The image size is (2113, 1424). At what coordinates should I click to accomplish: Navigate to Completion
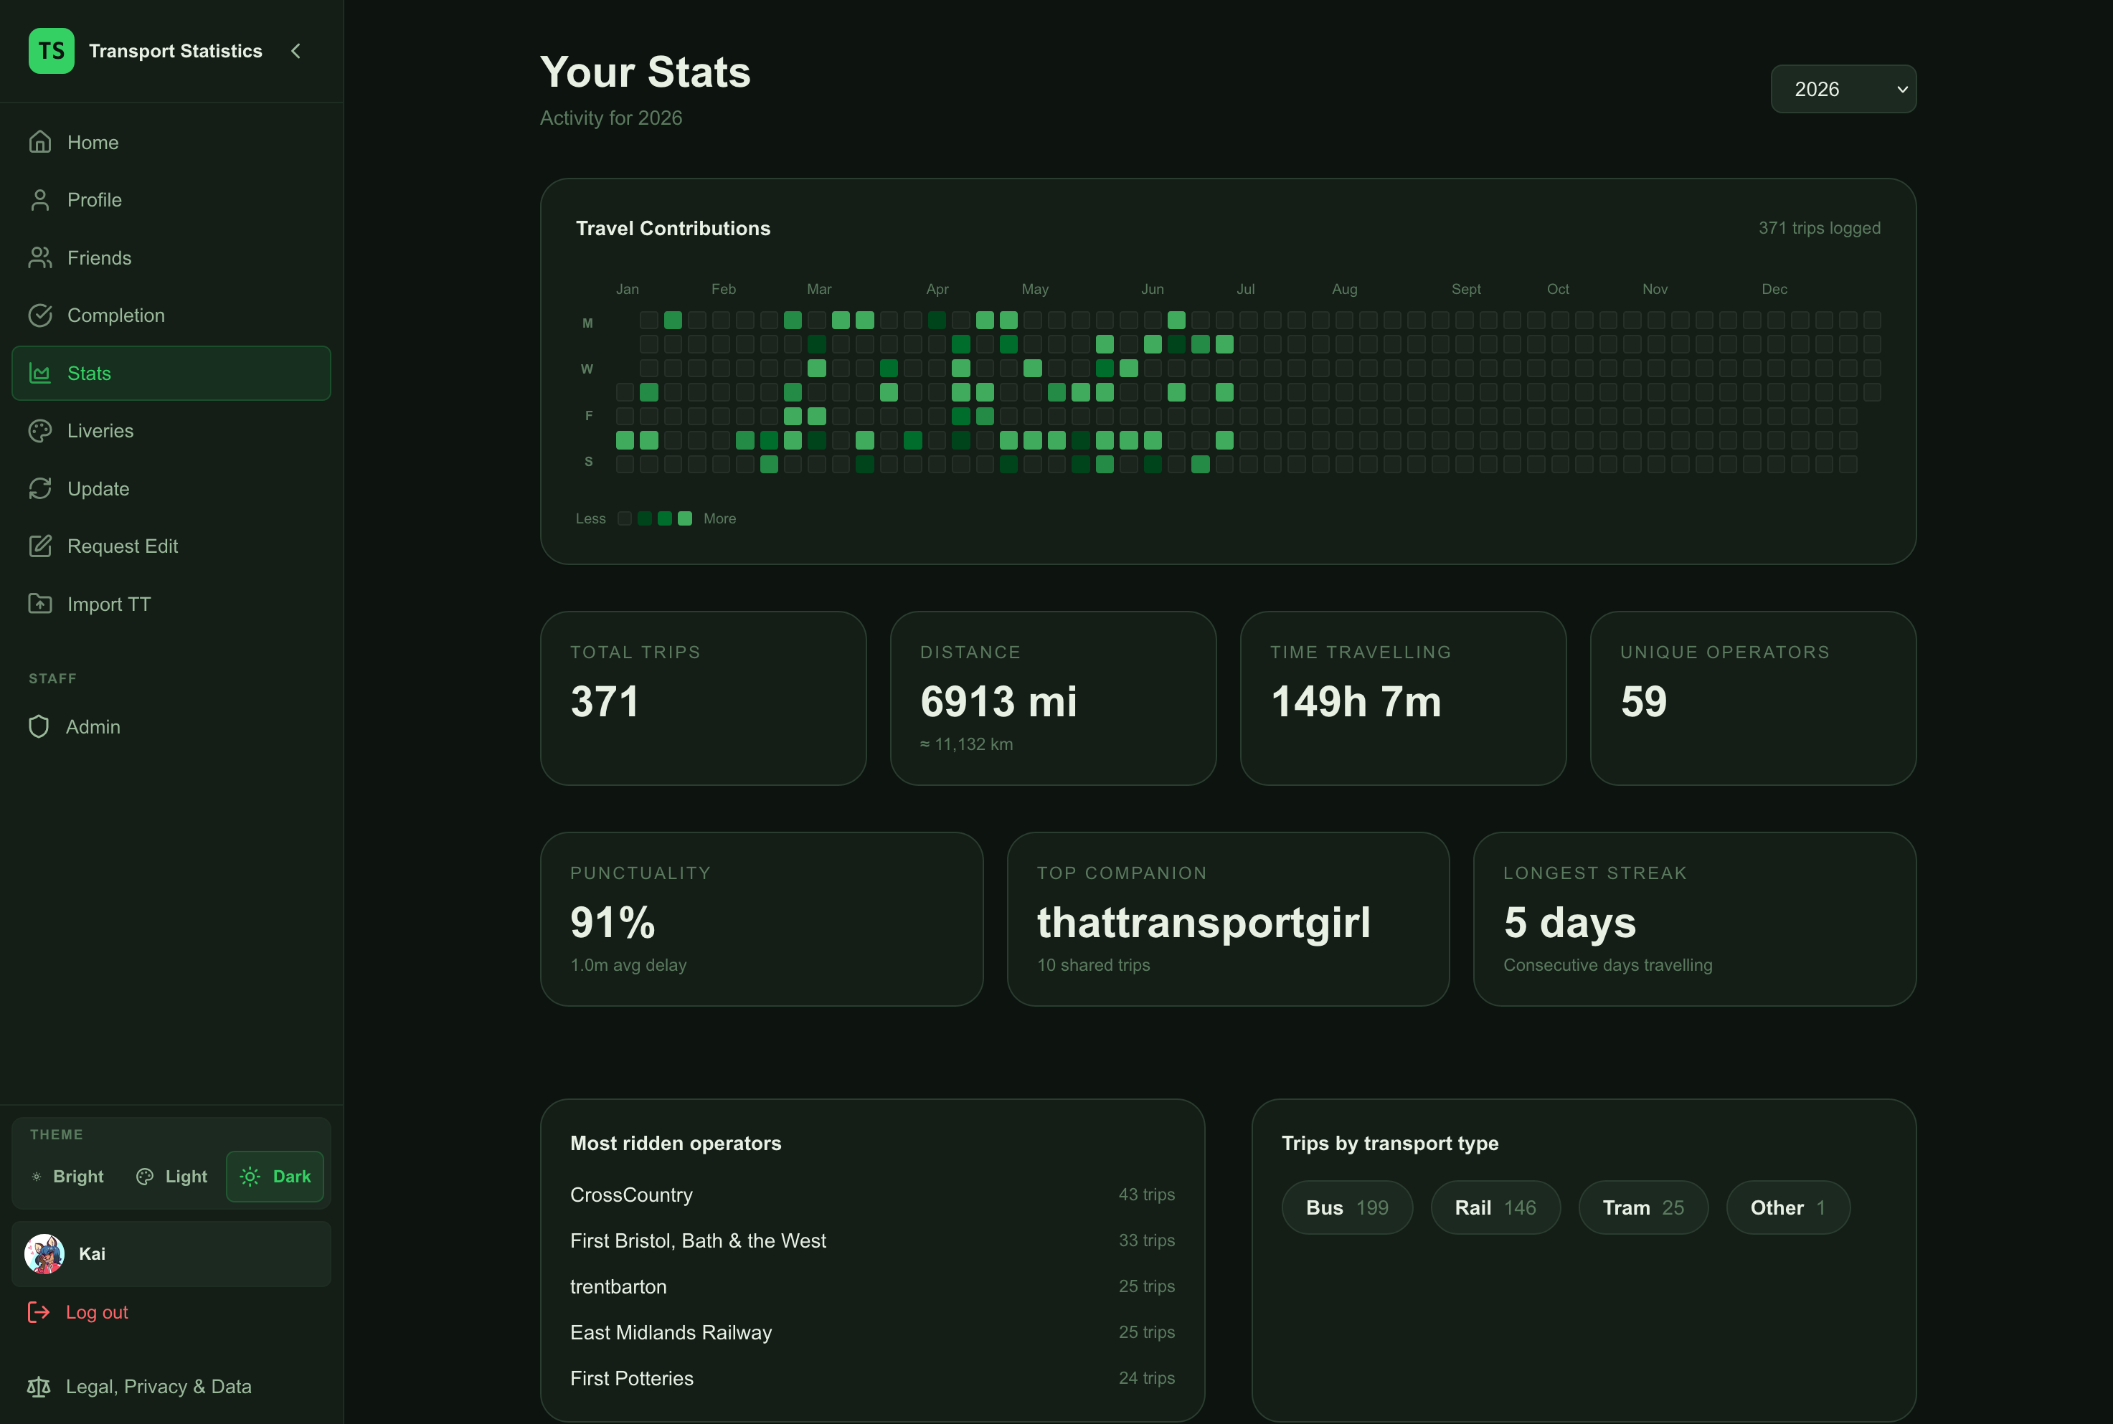click(x=171, y=315)
